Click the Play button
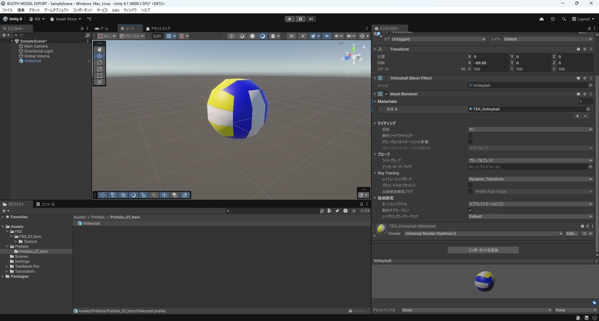The width and height of the screenshot is (599, 321). pyautogui.click(x=290, y=19)
